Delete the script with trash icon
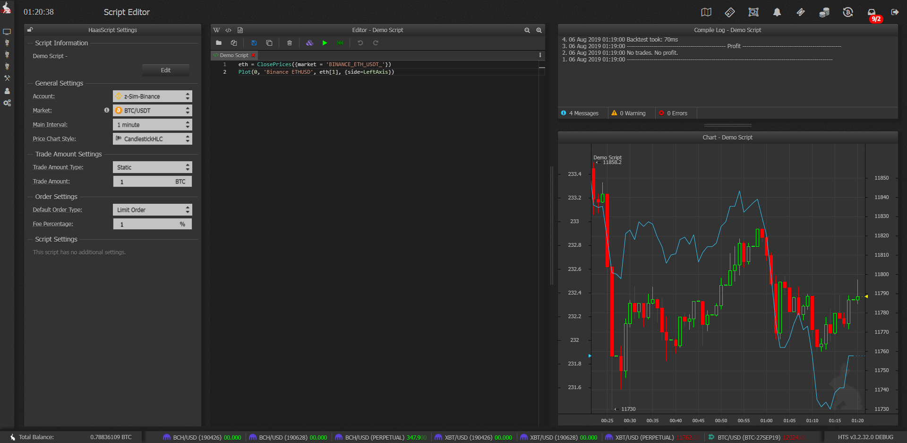The height and width of the screenshot is (443, 907). point(290,43)
